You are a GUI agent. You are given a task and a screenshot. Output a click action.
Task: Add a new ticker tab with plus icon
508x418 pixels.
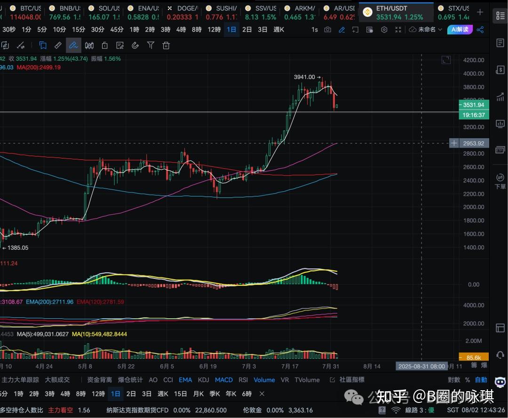[480, 12]
